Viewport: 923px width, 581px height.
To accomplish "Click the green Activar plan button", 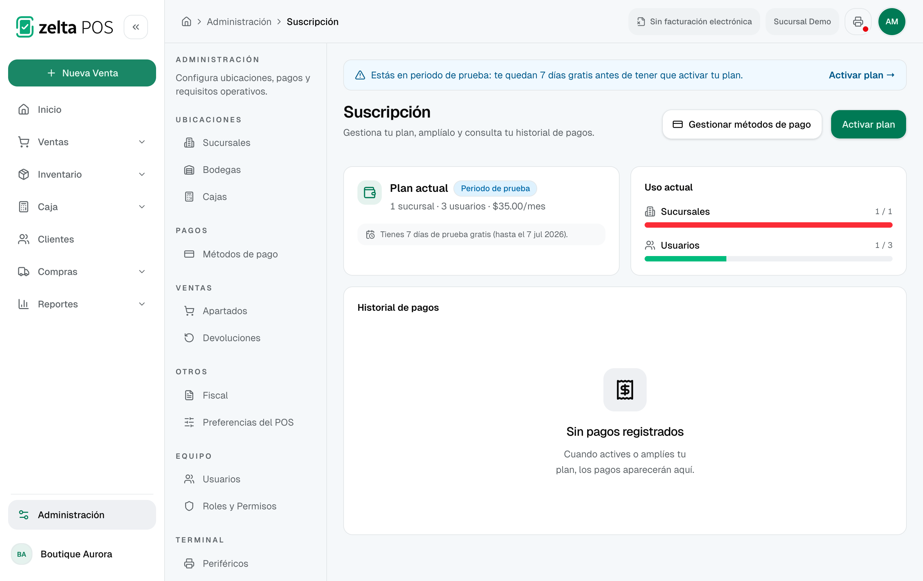I will 868,125.
